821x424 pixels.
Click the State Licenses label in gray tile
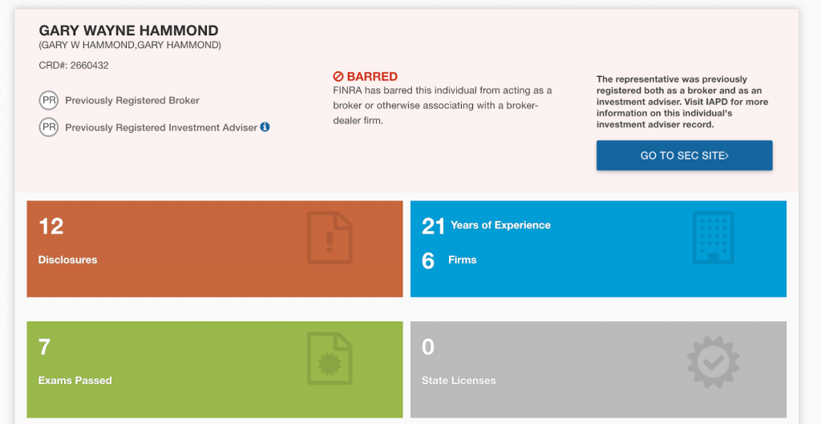(459, 381)
